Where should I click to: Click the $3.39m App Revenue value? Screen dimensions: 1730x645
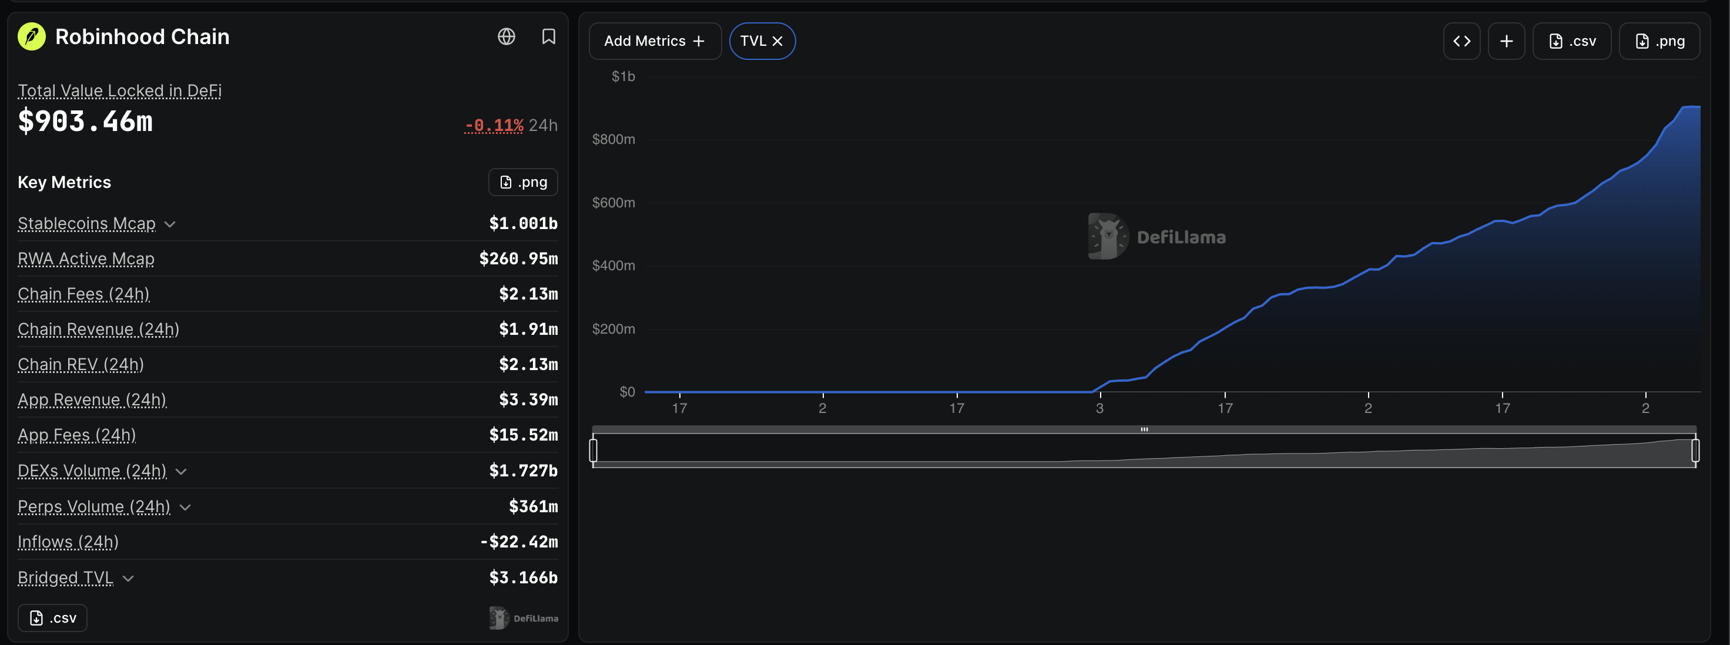(528, 399)
